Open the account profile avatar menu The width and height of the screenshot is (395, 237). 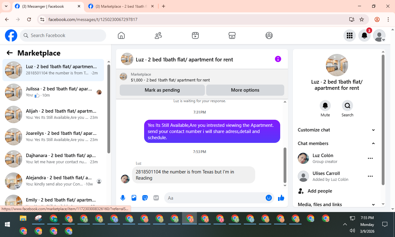click(379, 35)
